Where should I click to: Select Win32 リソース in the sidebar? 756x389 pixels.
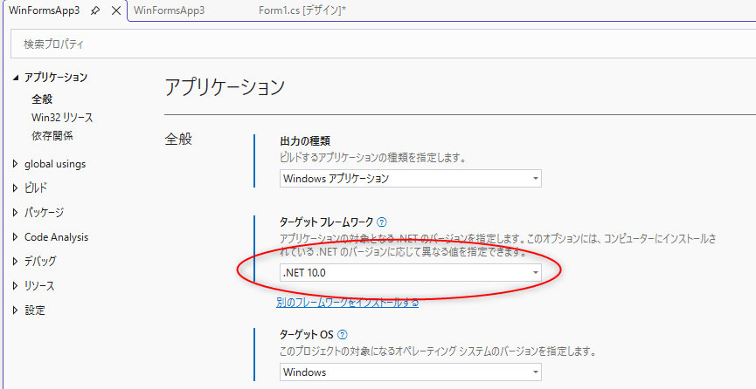pyautogui.click(x=61, y=117)
